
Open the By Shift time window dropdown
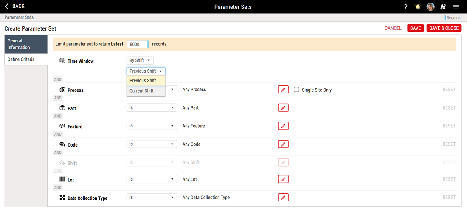click(x=140, y=60)
